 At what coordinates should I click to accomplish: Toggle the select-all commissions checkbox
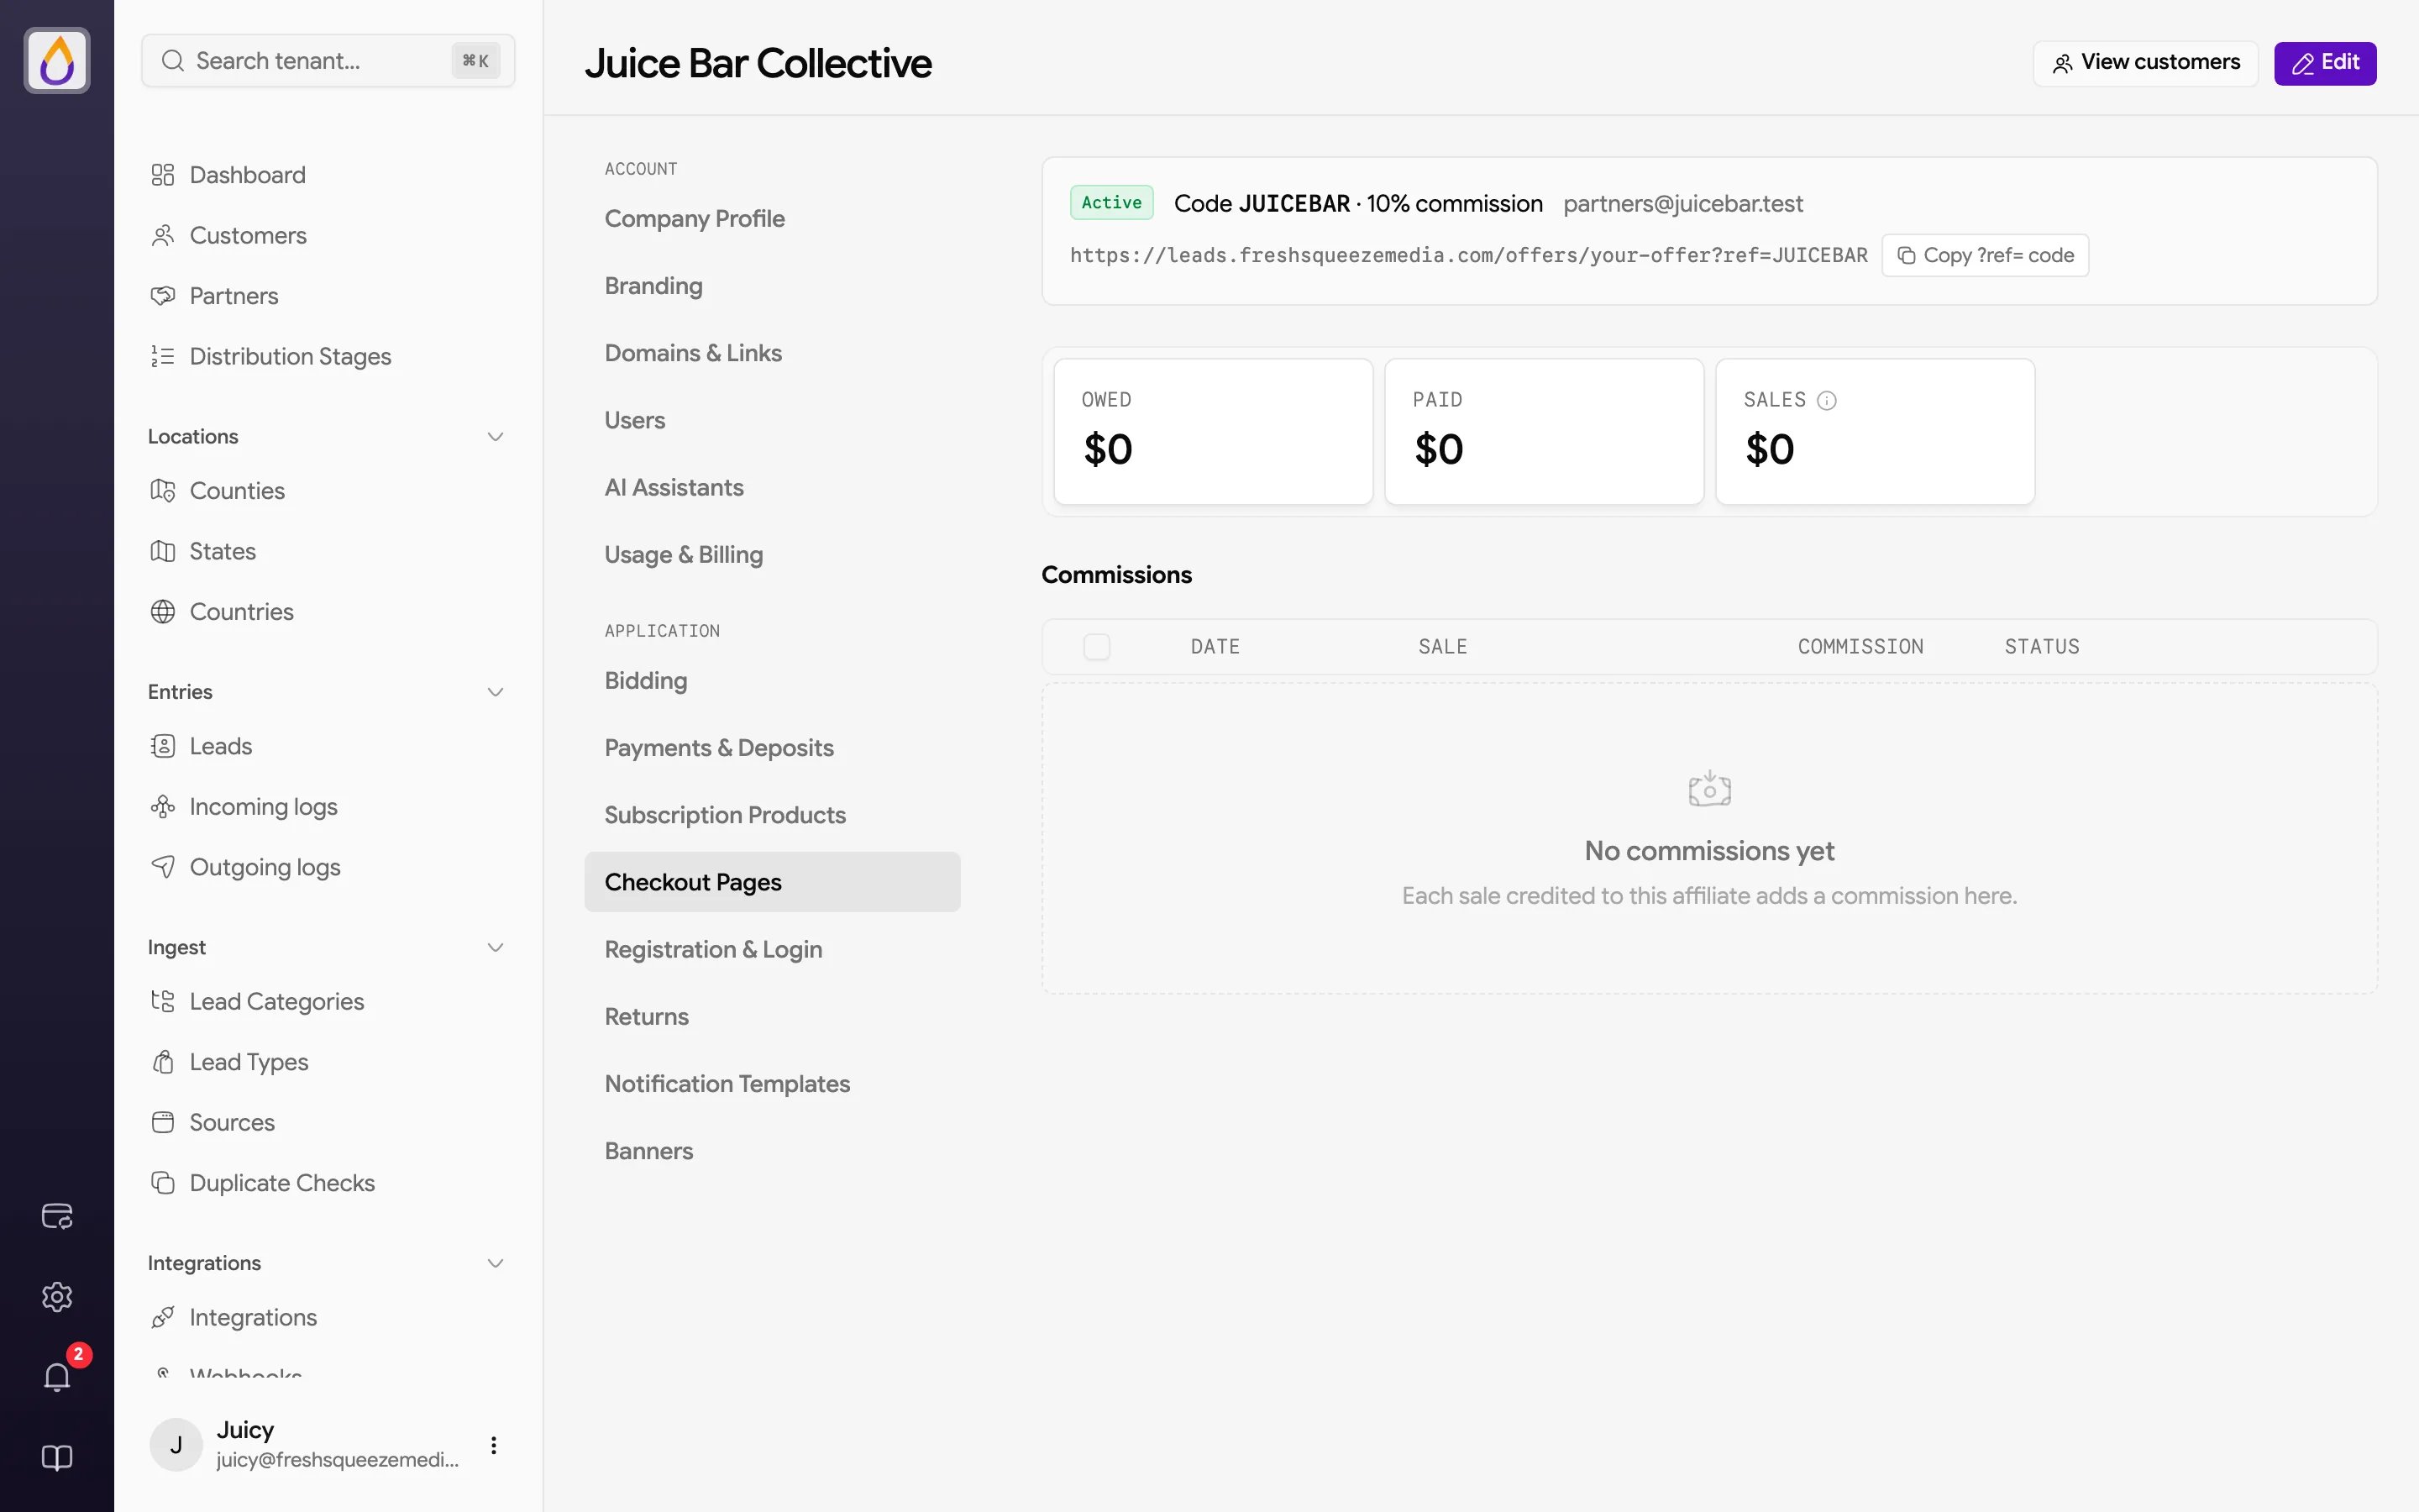click(x=1097, y=647)
